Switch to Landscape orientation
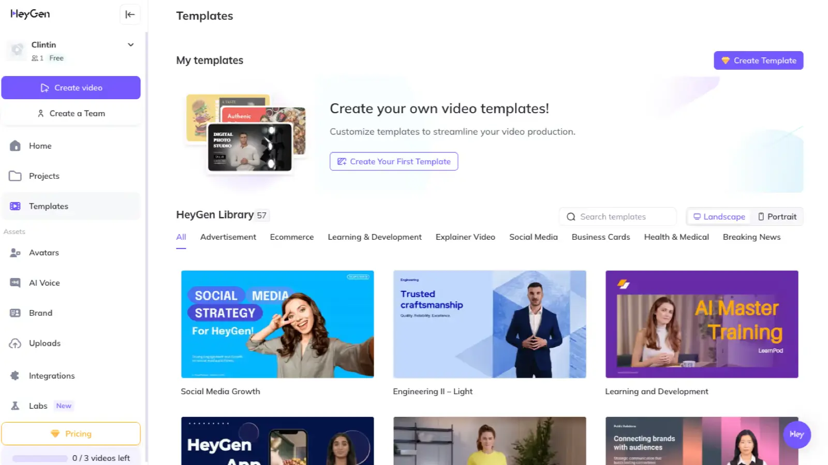The width and height of the screenshot is (828, 465). 719,217
